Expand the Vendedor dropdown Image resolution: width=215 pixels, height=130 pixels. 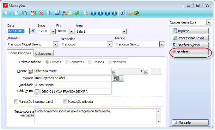pyautogui.click(x=109, y=44)
